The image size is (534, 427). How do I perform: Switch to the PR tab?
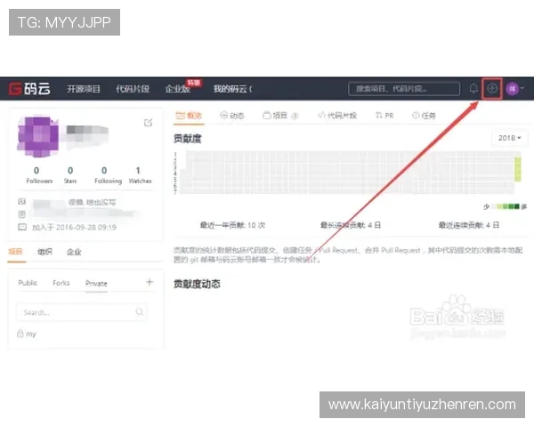384,116
